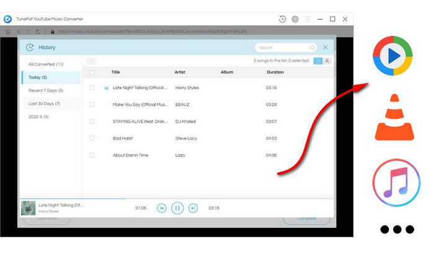The image size is (434, 254).
Task: Open settings gear icon in title bar
Action: (295, 19)
